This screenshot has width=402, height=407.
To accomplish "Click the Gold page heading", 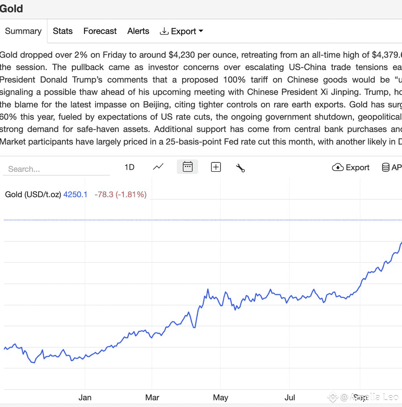I will (11, 9).
